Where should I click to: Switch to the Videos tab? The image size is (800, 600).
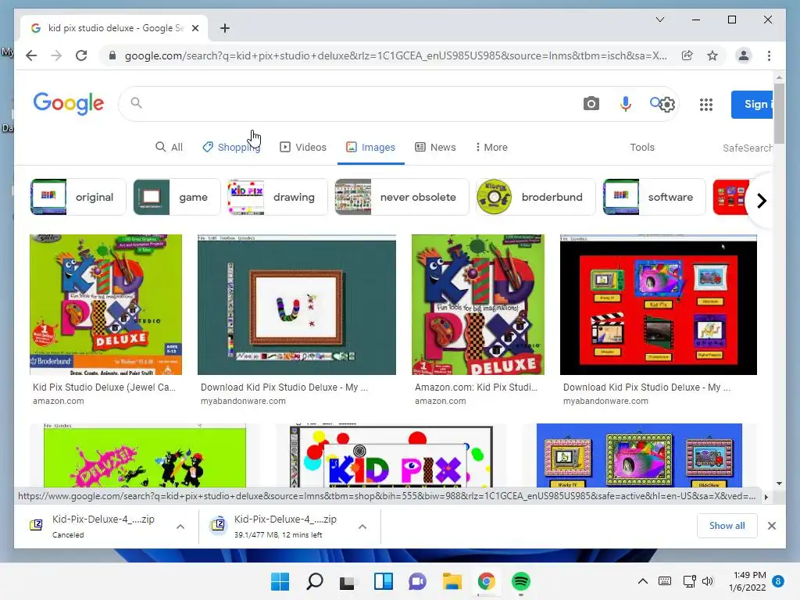click(x=303, y=147)
